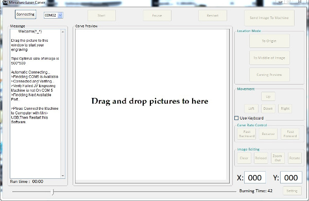309x201 pixels.
Task: Click the Rotate button
Action: 295,158
